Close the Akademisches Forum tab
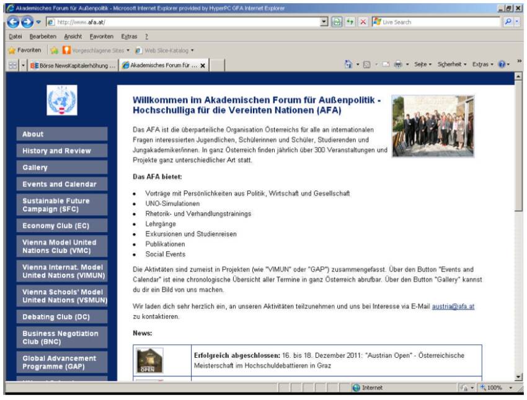This screenshot has height=400, width=527. point(203,65)
